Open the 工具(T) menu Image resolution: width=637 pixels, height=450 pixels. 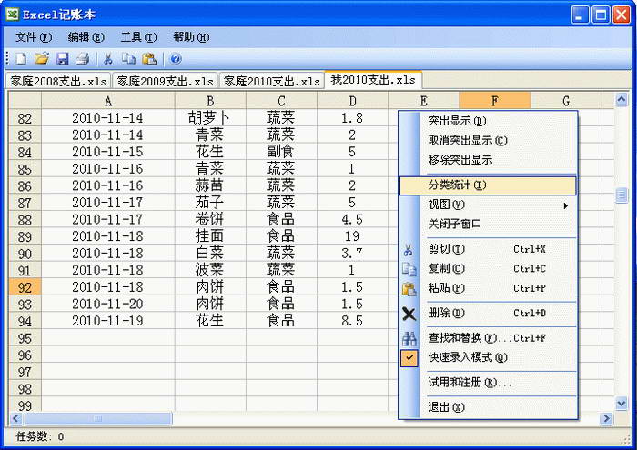pyautogui.click(x=138, y=37)
